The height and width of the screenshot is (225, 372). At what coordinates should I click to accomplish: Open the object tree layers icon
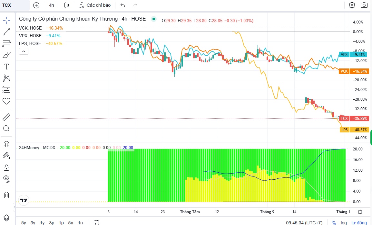coord(6,218)
